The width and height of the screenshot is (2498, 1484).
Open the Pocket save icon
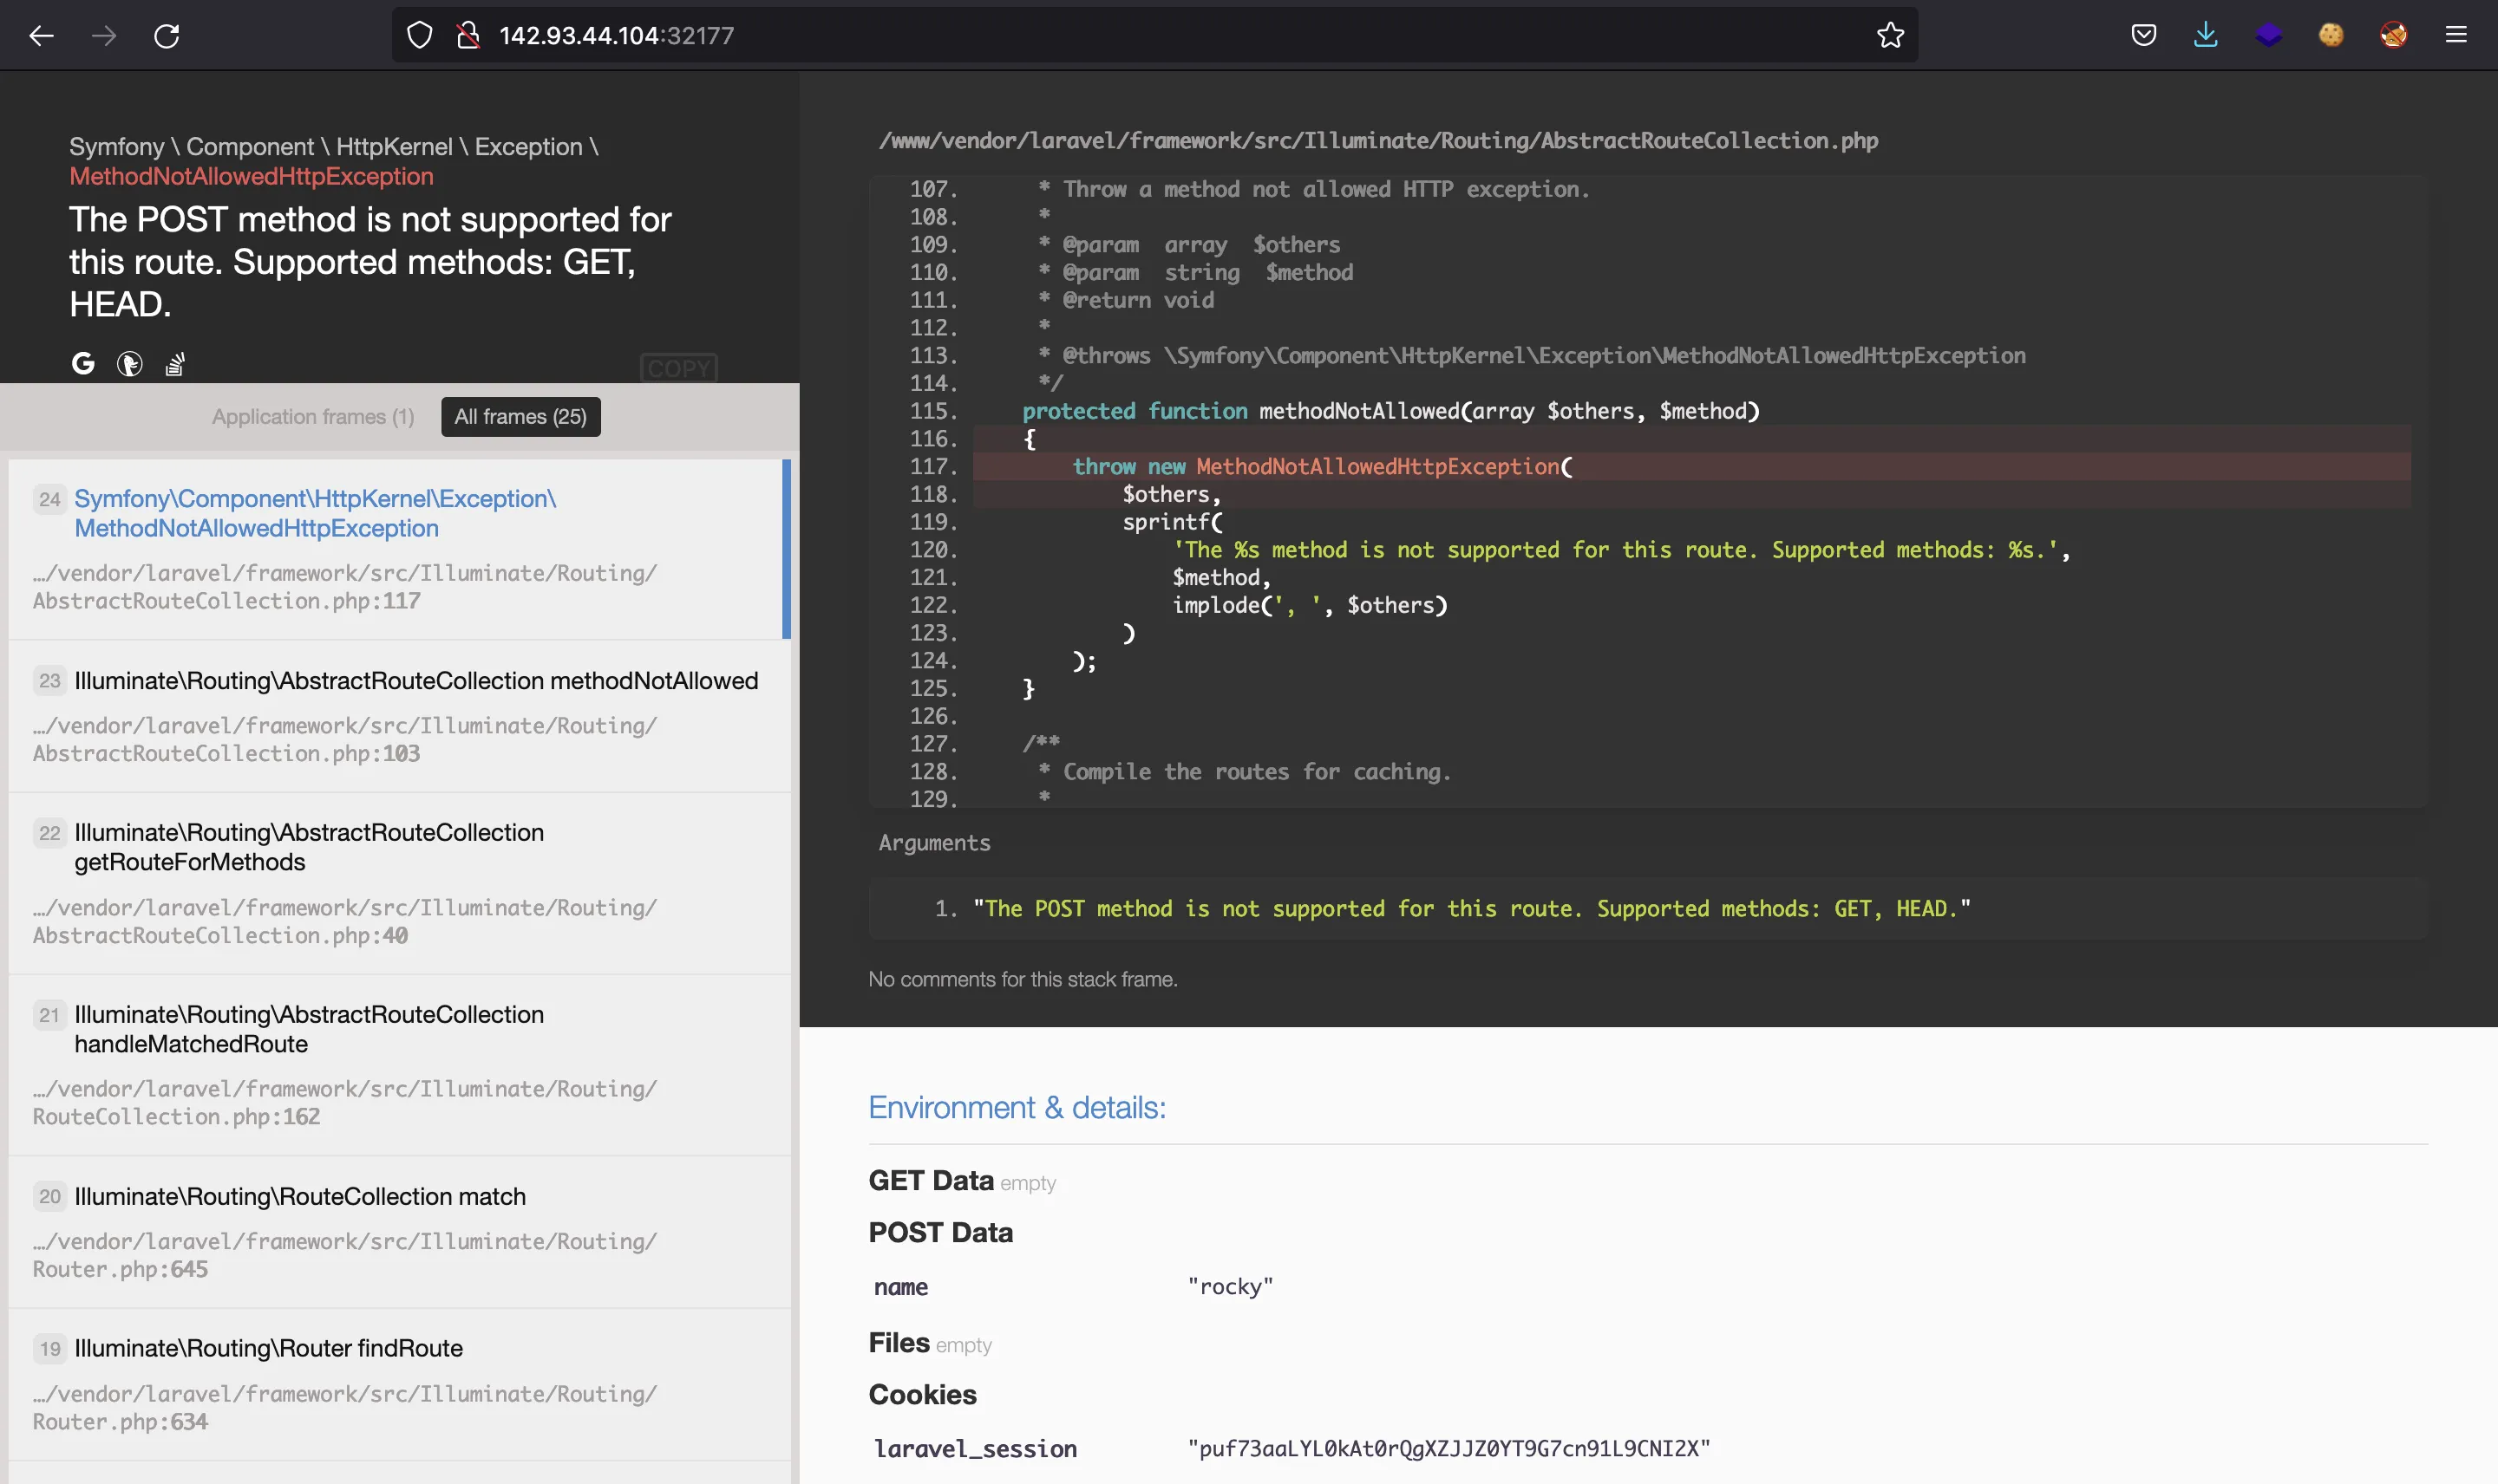(x=2143, y=36)
